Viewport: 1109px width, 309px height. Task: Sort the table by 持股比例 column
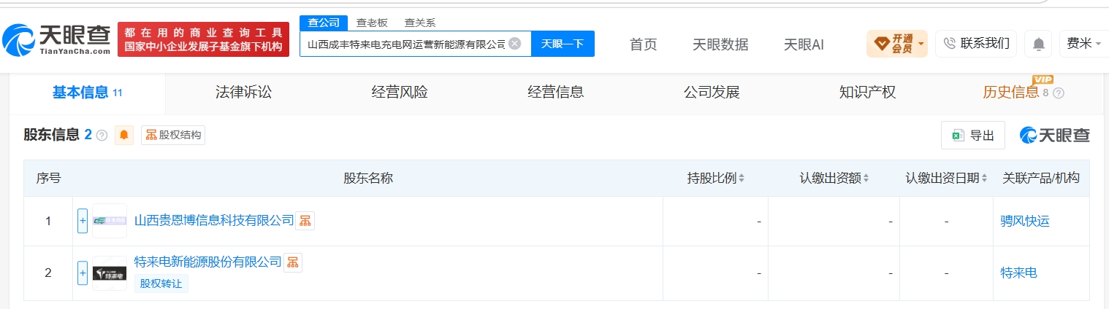(716, 178)
